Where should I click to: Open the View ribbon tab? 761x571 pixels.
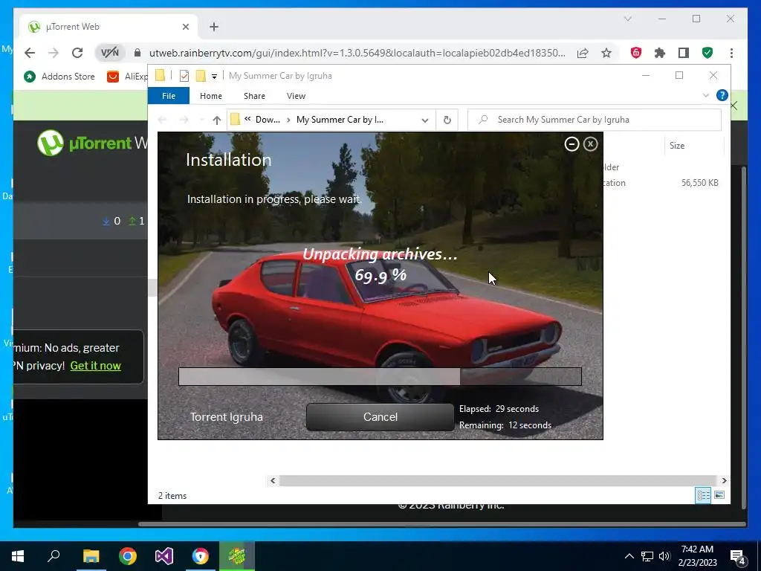pyautogui.click(x=296, y=96)
